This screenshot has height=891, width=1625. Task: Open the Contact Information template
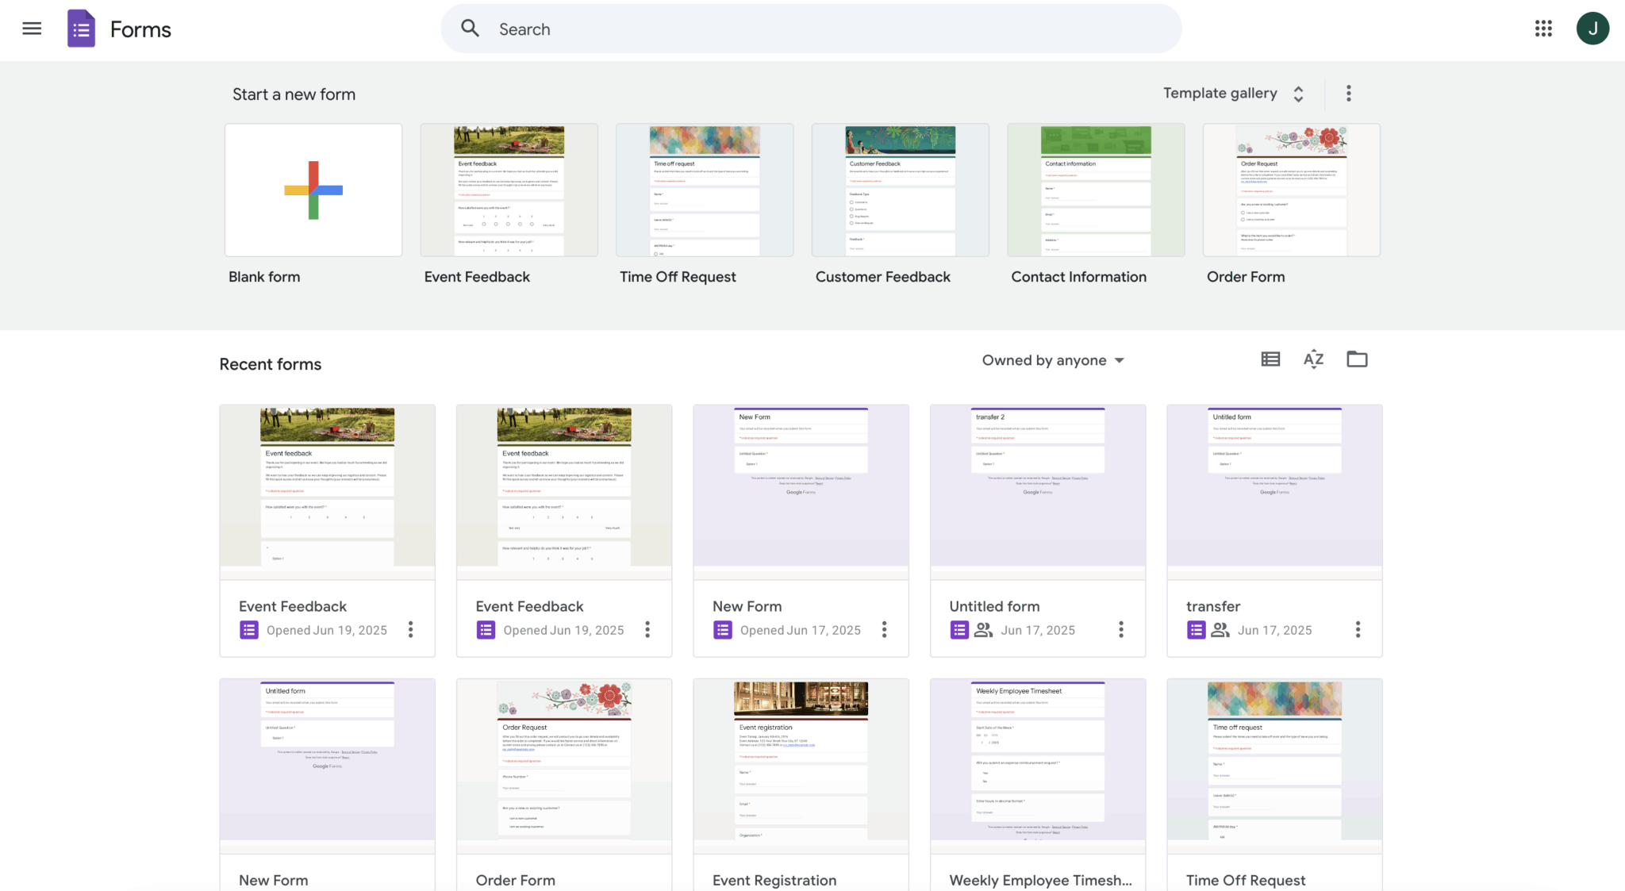1095,189
